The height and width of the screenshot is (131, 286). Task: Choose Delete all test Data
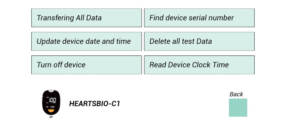point(199,41)
